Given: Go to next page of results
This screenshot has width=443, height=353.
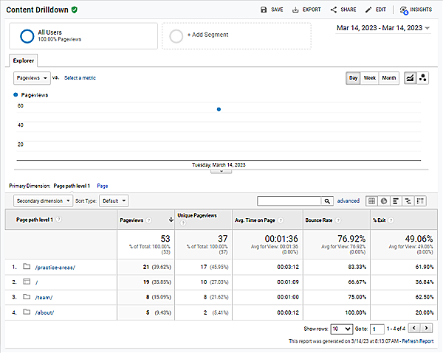Looking at the screenshot, I should 426,328.
